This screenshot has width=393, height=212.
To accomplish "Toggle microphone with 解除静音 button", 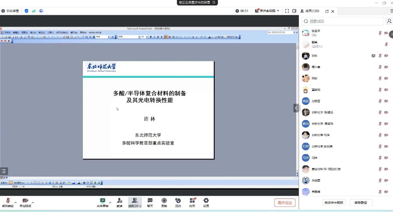I will point(8,201).
